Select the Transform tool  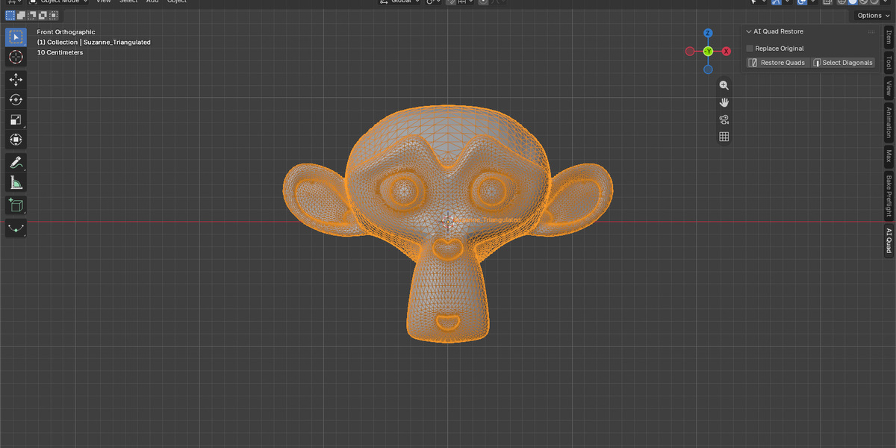(x=16, y=140)
